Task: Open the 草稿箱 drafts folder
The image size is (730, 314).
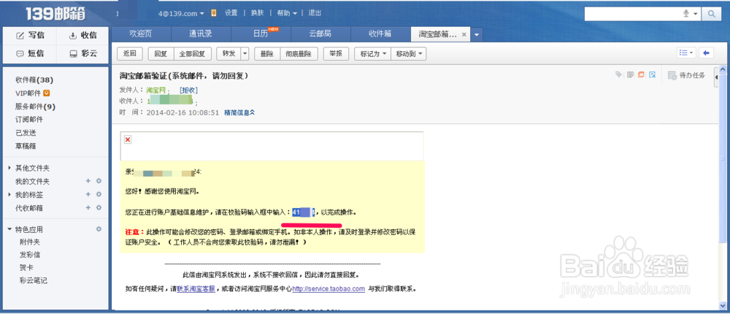Action: [26, 146]
